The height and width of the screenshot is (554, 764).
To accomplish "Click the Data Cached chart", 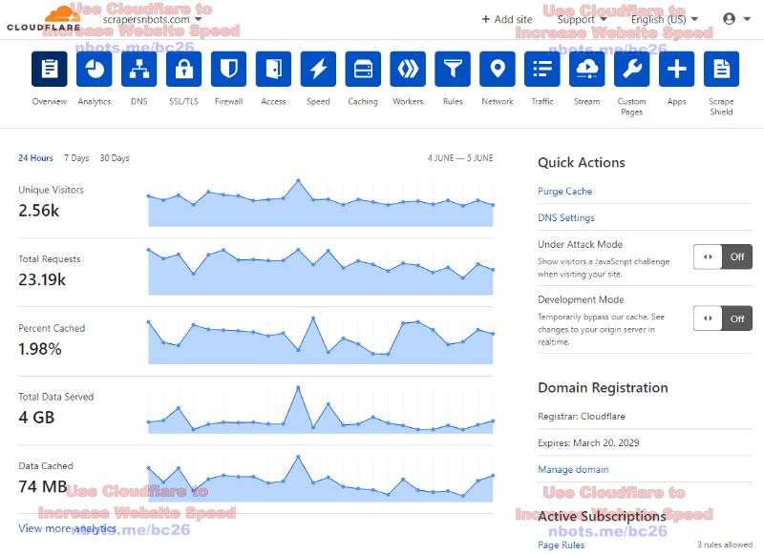I will 321,479.
